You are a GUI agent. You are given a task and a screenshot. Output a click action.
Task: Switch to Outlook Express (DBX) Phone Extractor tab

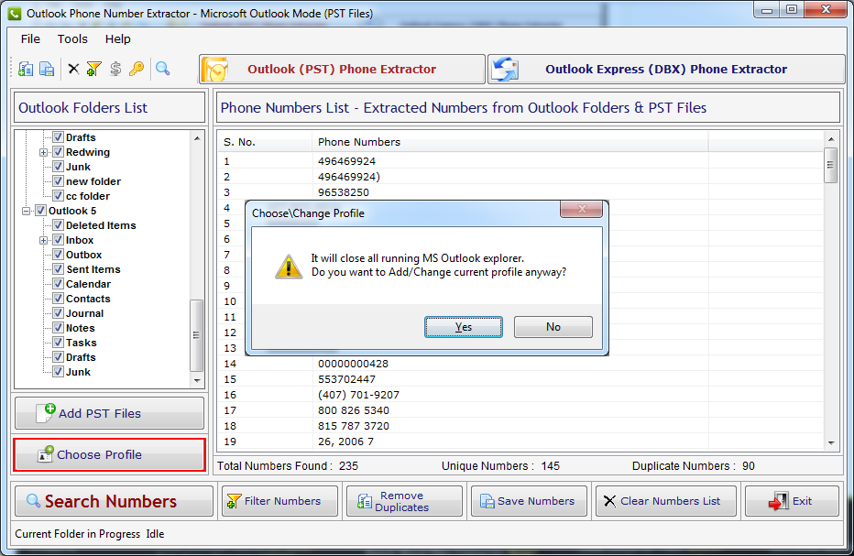[665, 70]
